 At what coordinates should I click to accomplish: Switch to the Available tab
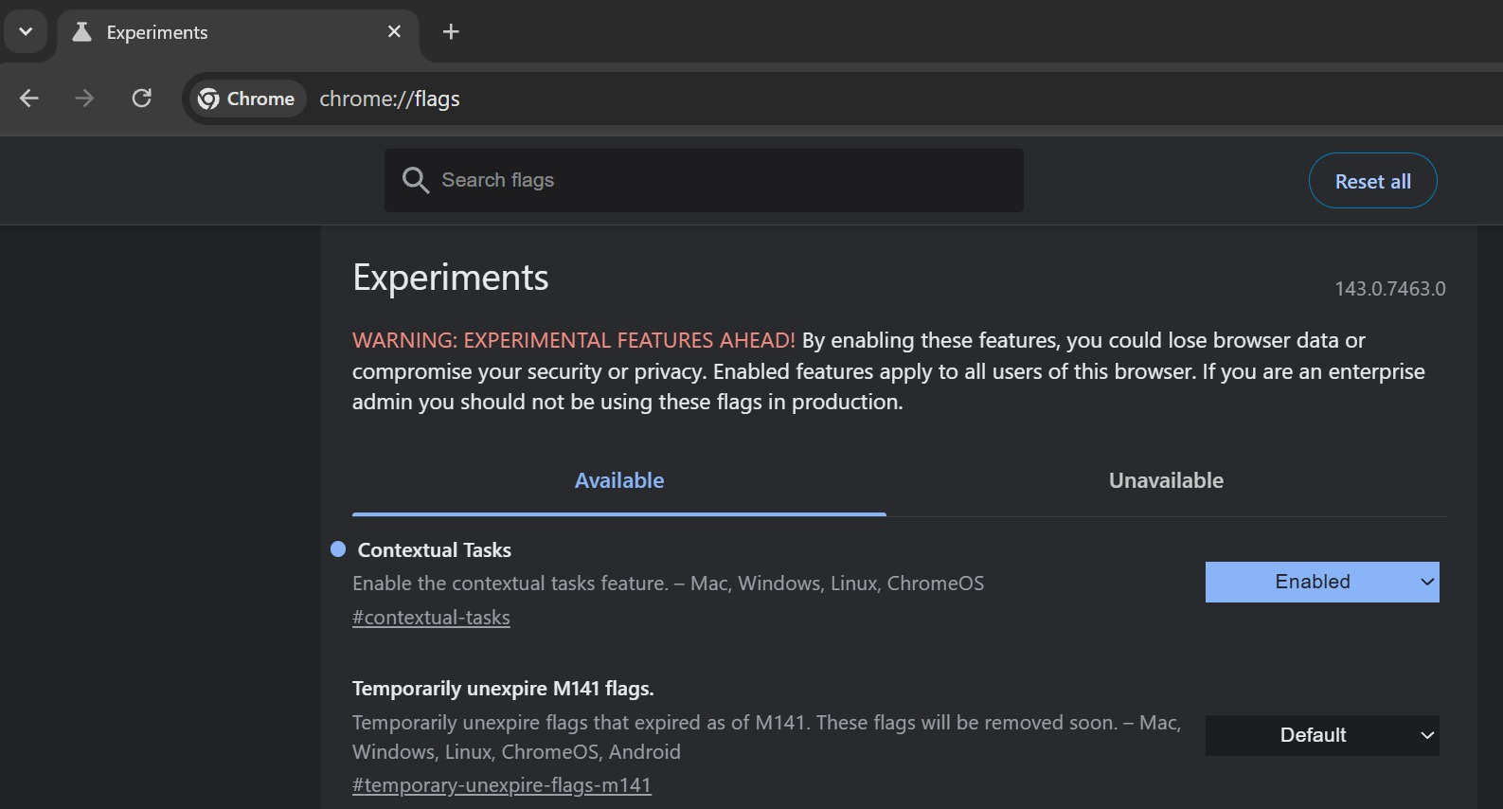coord(619,481)
